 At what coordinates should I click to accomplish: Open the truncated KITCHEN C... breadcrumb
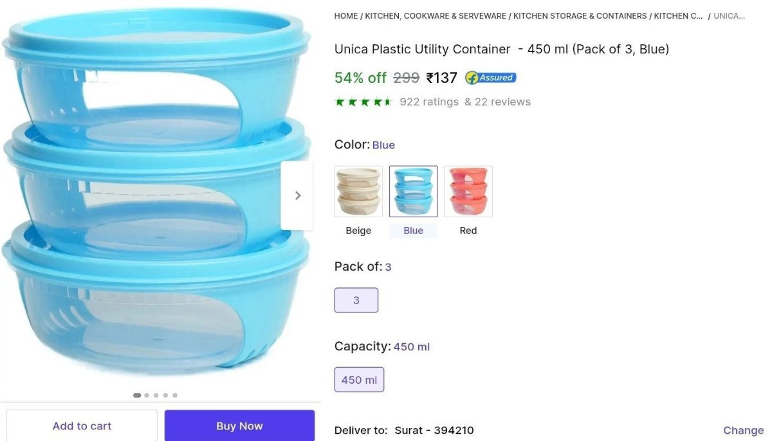(x=678, y=16)
